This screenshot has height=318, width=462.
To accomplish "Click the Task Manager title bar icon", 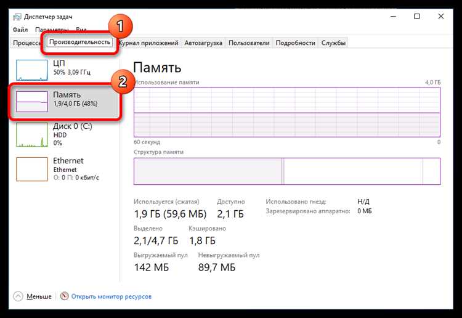I will [17, 17].
